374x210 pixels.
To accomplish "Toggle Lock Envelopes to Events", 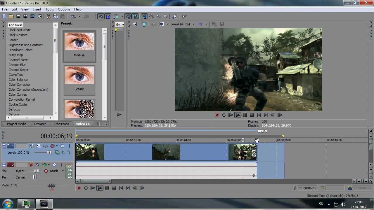I will pos(128,17).
